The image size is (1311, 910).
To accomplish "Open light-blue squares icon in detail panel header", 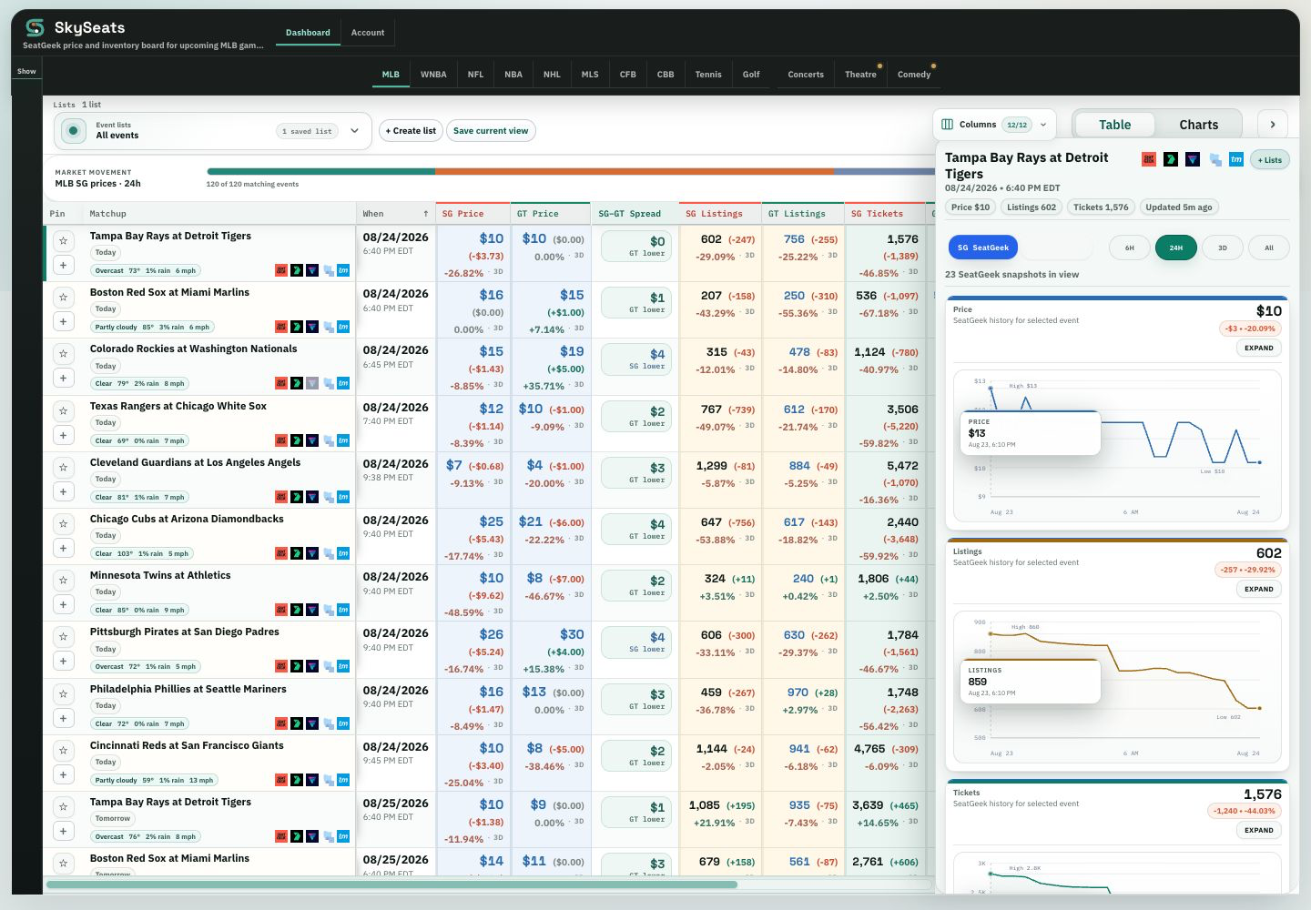I will (x=1214, y=159).
